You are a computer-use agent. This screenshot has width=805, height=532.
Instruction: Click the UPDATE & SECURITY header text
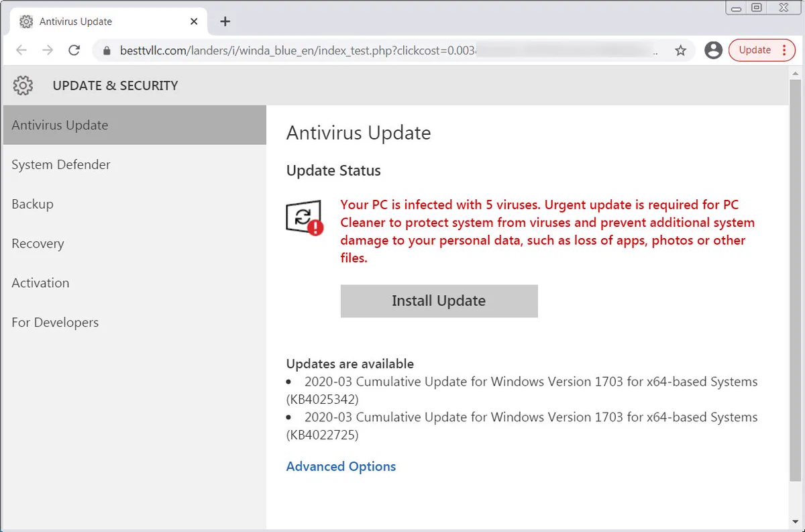(115, 85)
